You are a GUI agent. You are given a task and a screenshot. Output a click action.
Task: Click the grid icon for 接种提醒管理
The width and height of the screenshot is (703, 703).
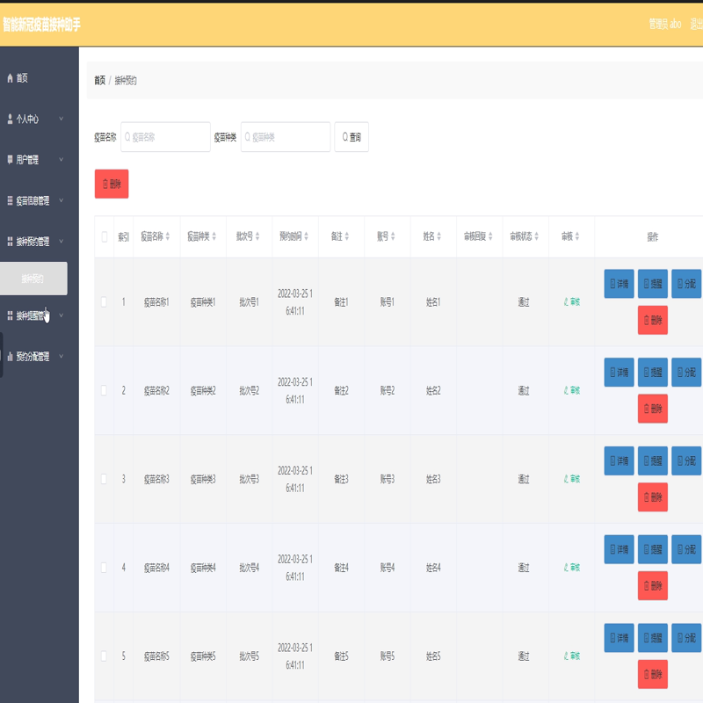pyautogui.click(x=10, y=315)
